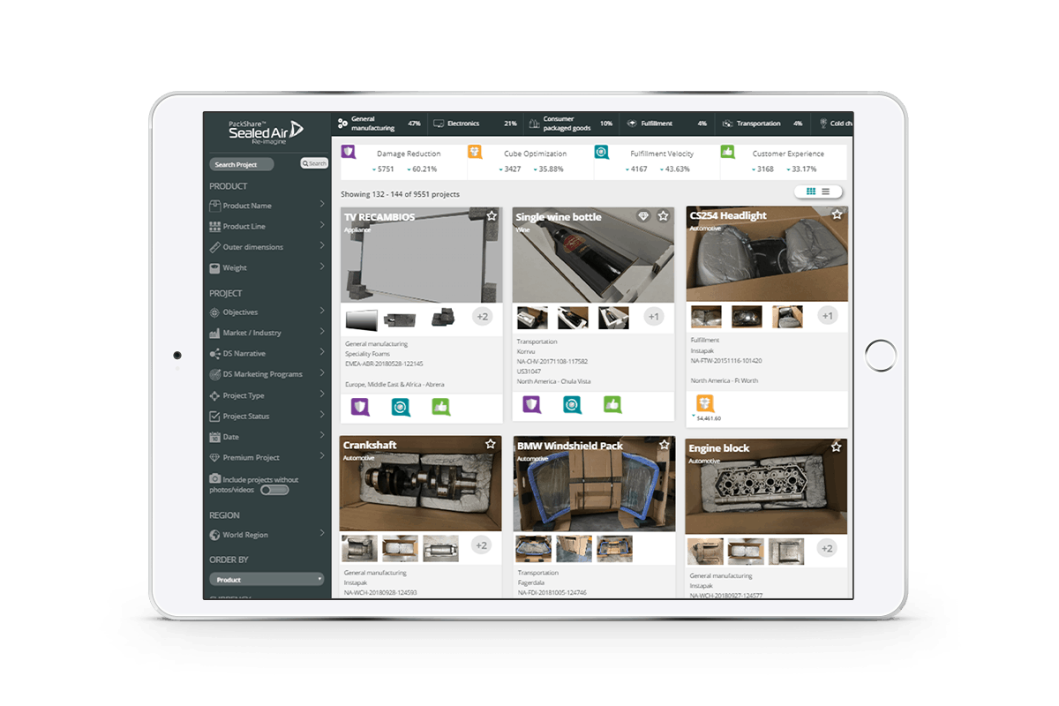This screenshot has height=706, width=1059.
Task: Toggle Include projects without photos/videos switch
Action: 274,490
